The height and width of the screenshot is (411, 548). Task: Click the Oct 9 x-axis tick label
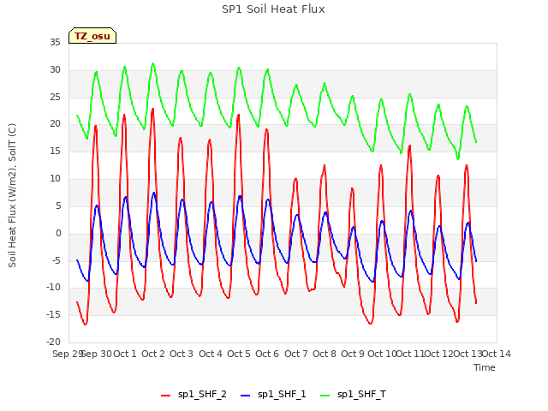coord(353,354)
